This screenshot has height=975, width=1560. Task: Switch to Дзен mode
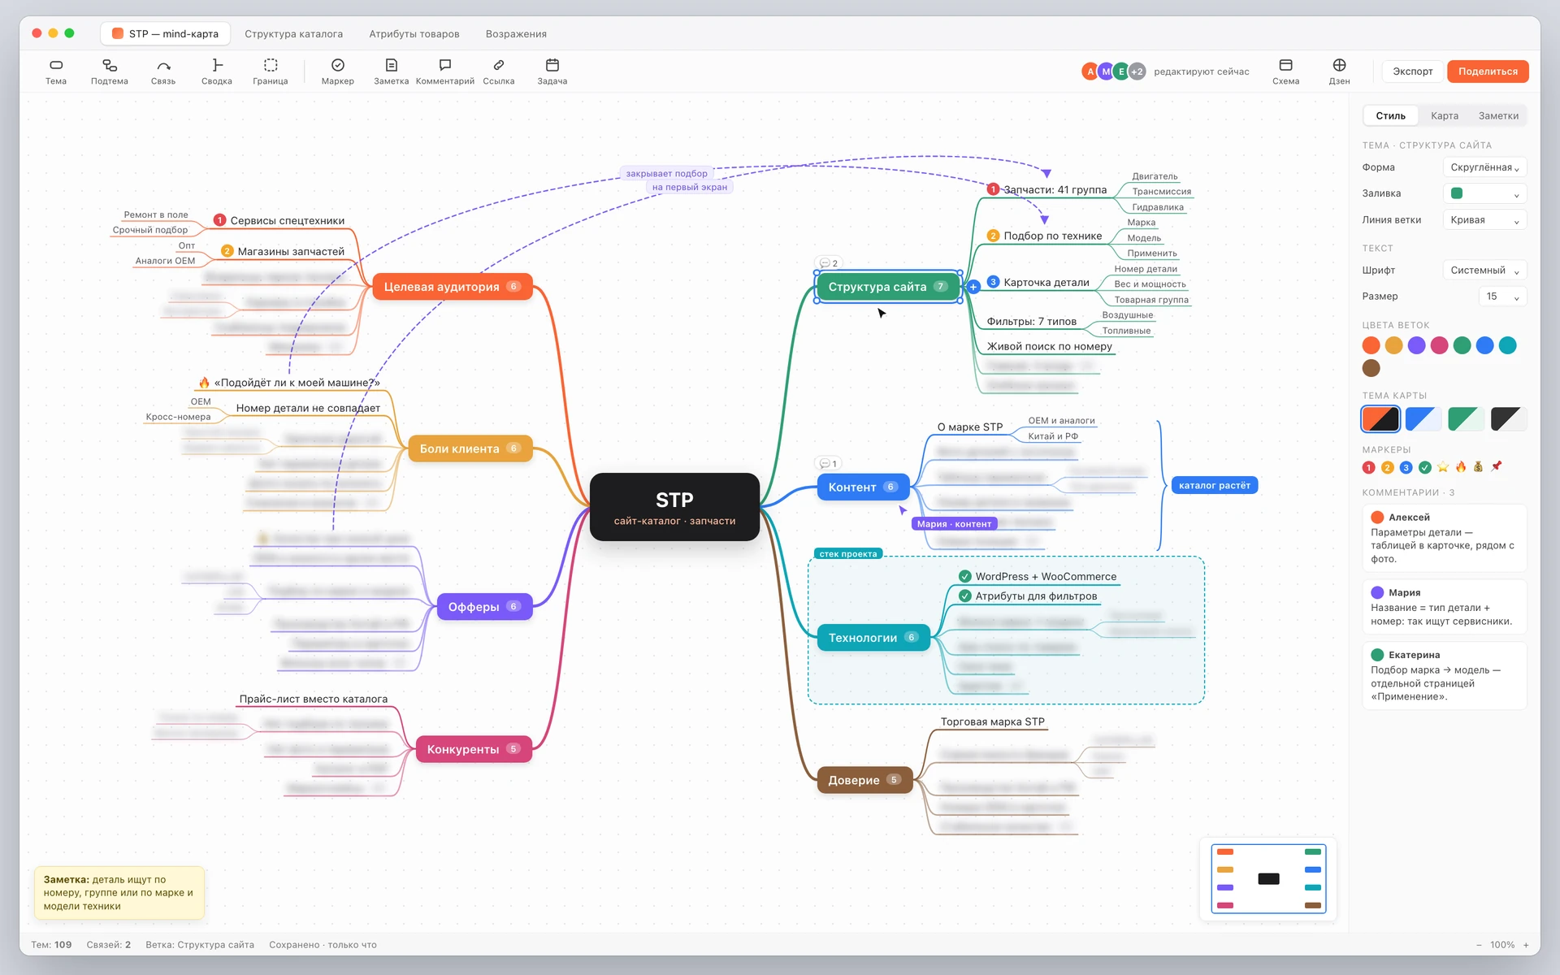1339,71
